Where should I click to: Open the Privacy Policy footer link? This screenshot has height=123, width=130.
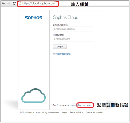(76, 113)
